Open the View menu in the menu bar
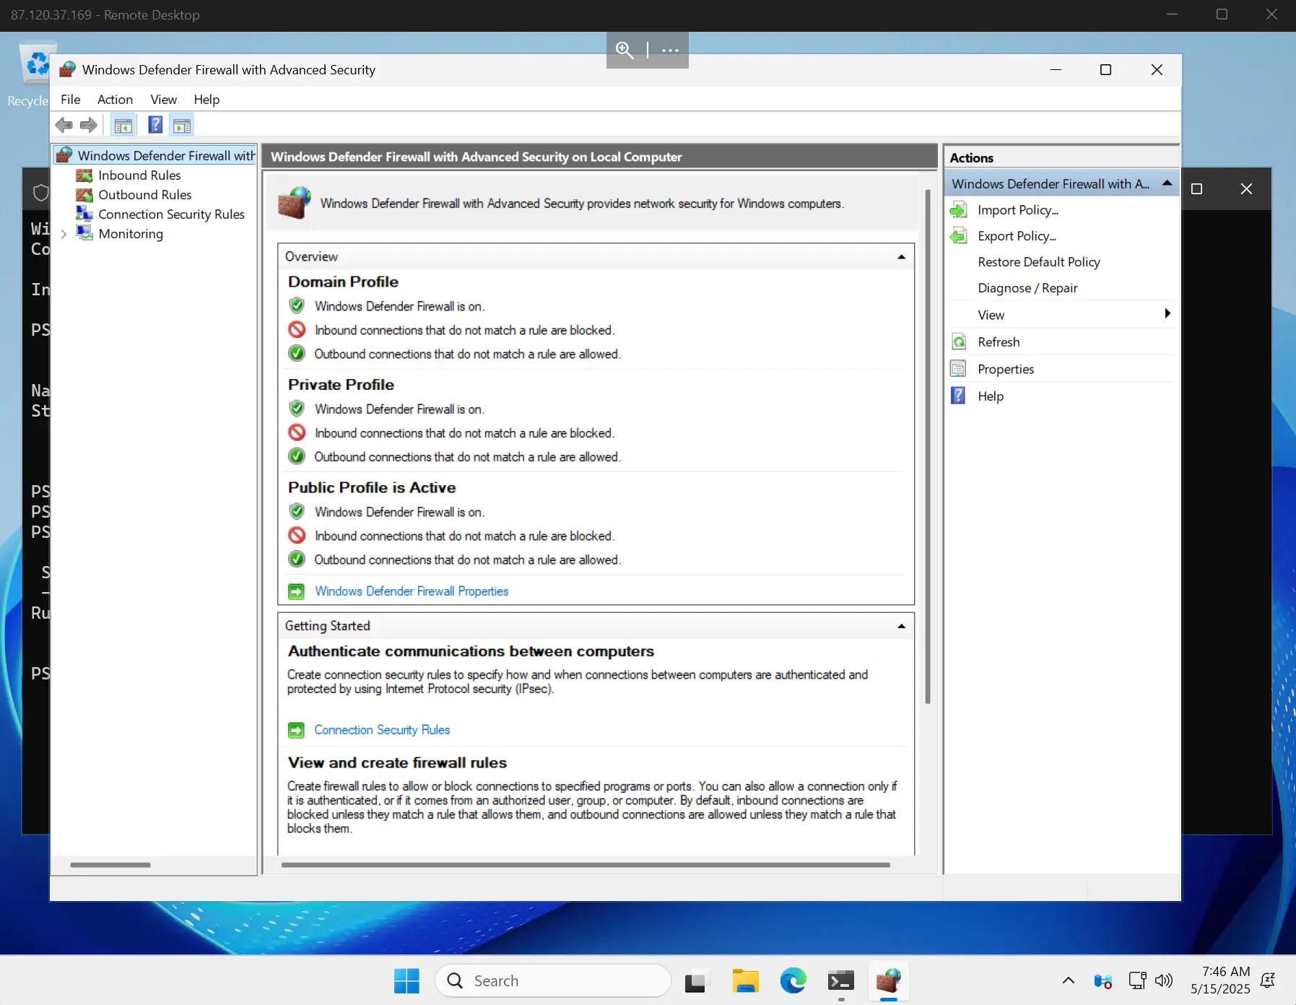Viewport: 1296px width, 1005px height. (163, 100)
